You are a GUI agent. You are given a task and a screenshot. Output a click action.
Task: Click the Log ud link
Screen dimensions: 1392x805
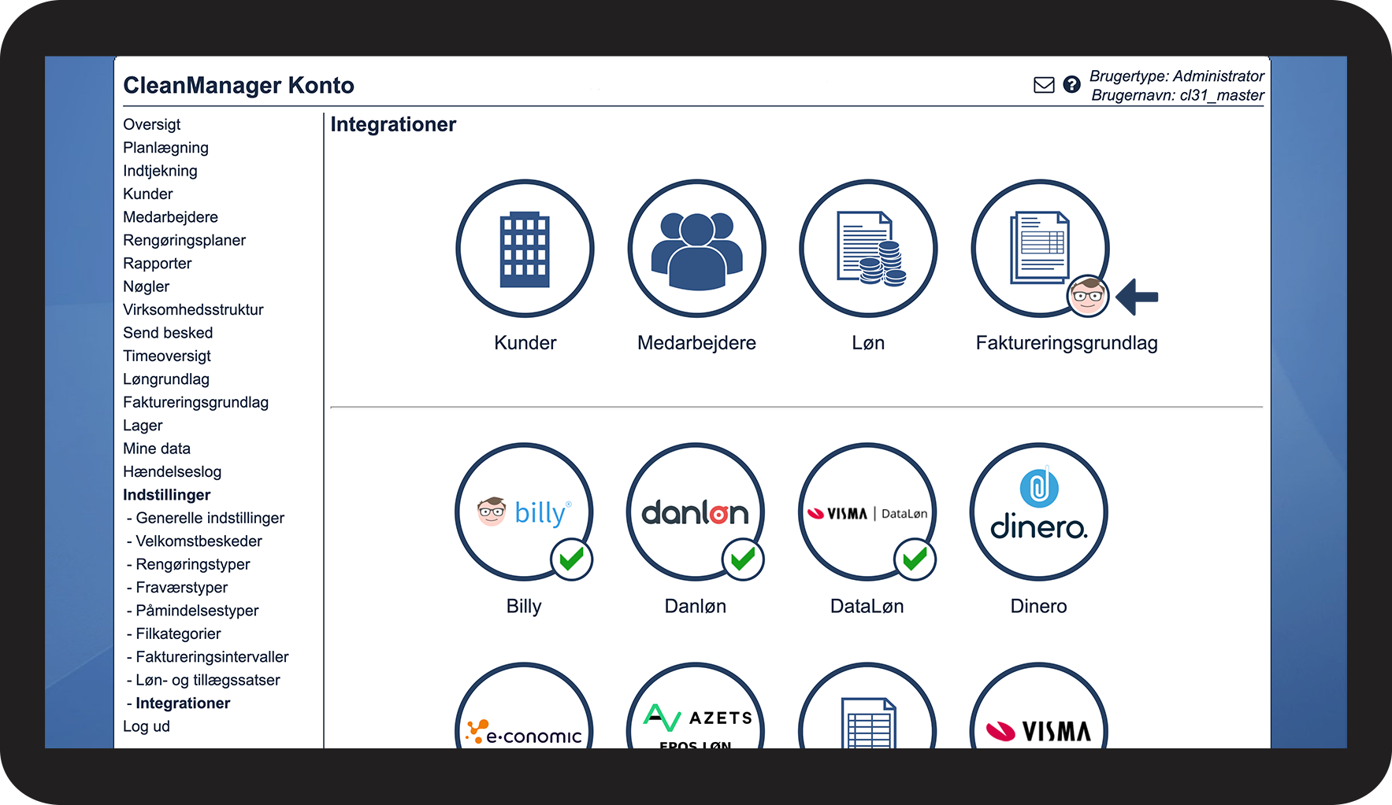click(x=147, y=726)
